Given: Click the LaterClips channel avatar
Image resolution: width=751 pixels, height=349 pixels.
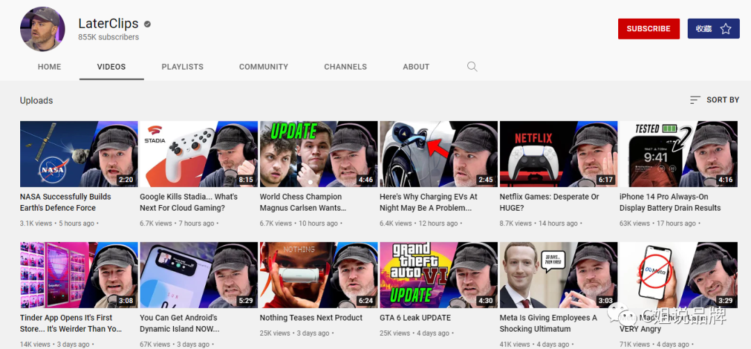Looking at the screenshot, I should tap(42, 29).
